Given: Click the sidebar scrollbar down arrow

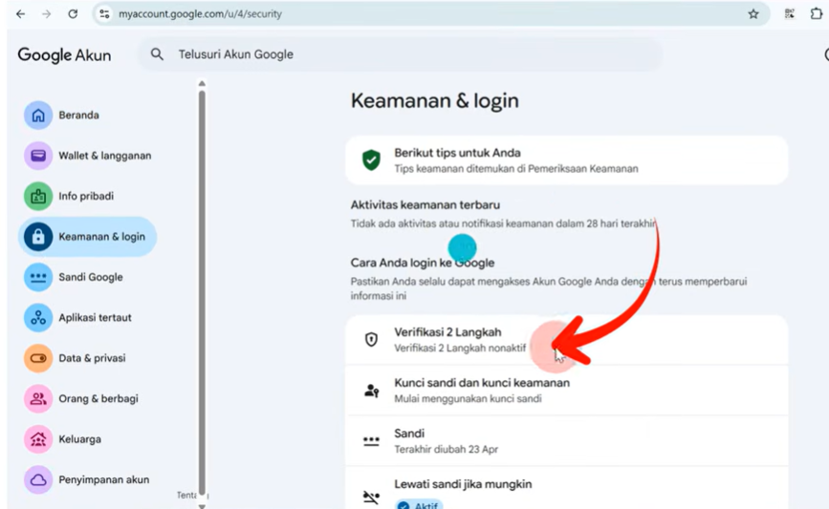Looking at the screenshot, I should click(x=202, y=505).
